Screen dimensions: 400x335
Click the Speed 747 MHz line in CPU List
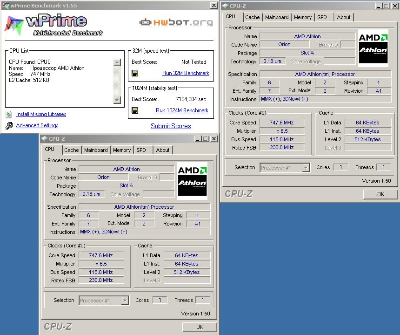click(30, 74)
